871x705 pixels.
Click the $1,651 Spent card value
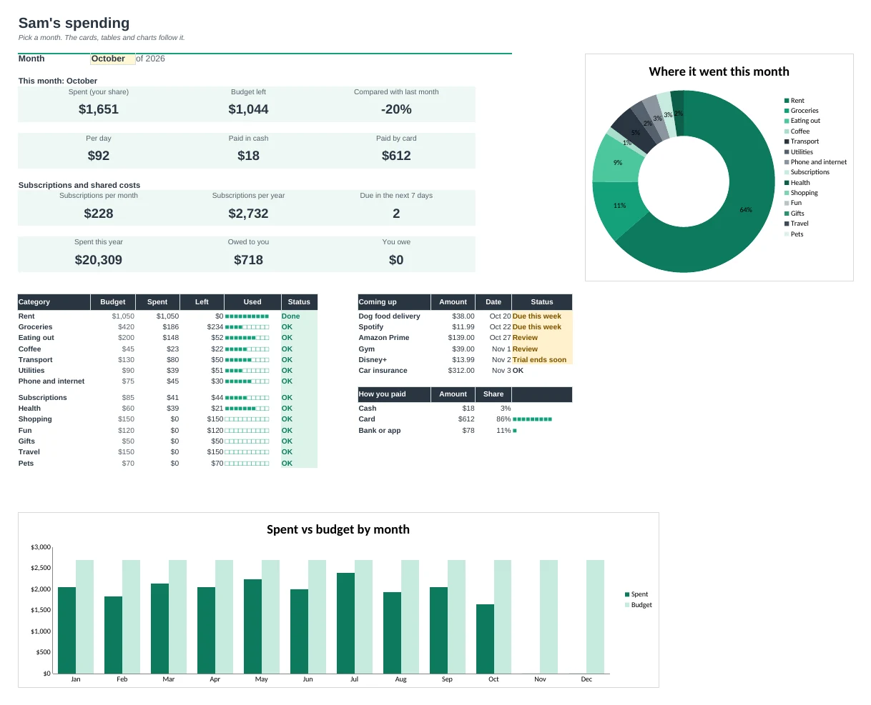[99, 109]
